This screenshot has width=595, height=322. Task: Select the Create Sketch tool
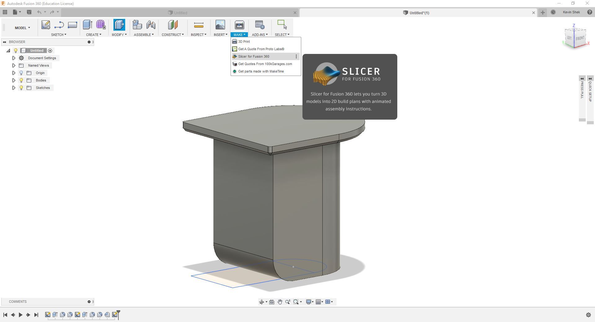46,25
